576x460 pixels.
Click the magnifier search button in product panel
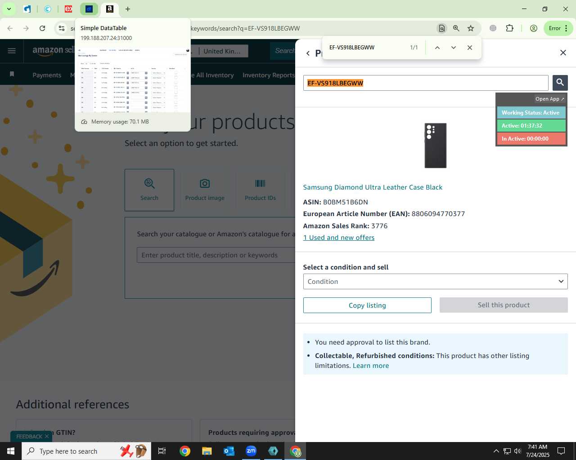560,83
